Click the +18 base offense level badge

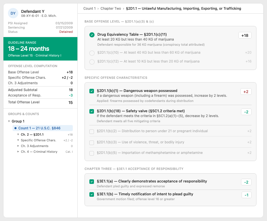tap(245, 35)
